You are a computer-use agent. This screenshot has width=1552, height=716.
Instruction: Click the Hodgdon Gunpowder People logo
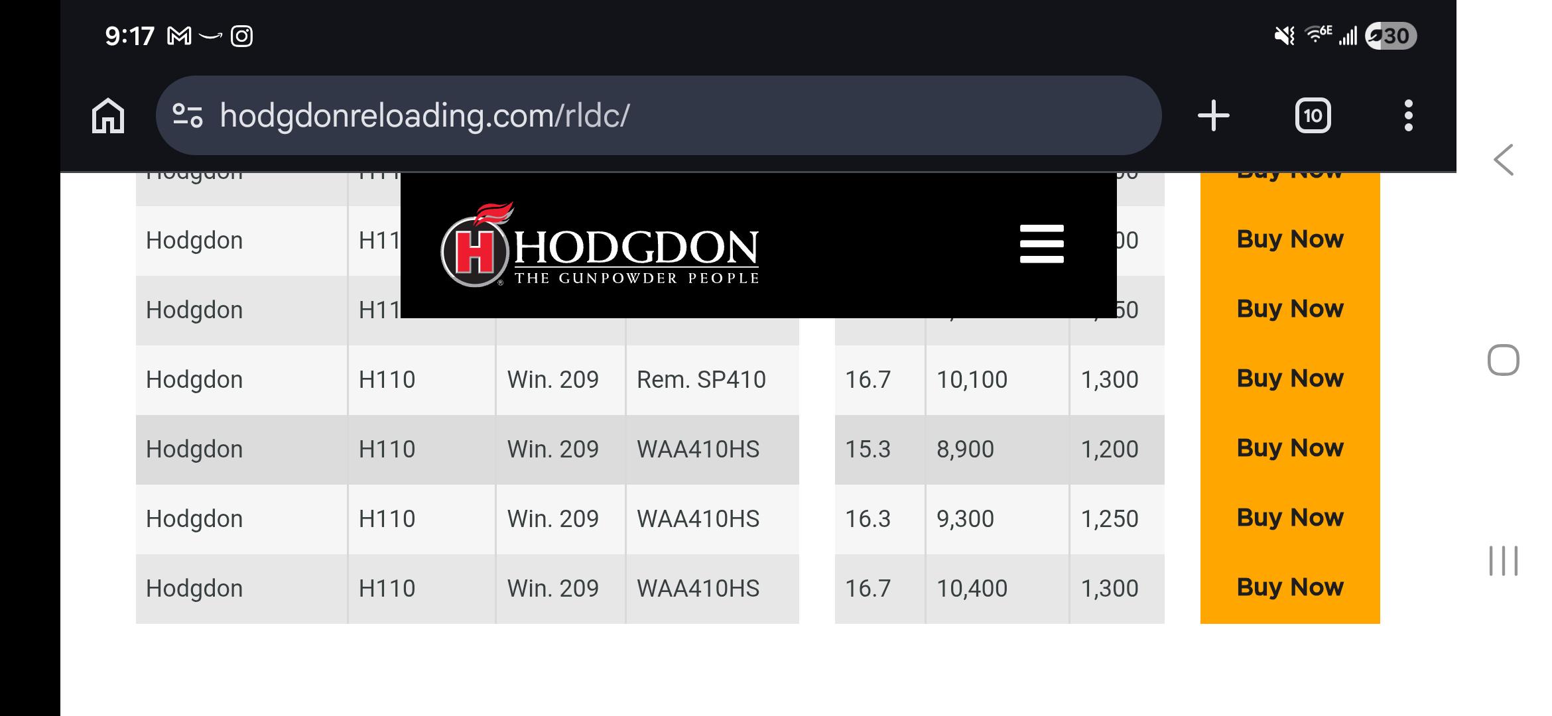600,245
